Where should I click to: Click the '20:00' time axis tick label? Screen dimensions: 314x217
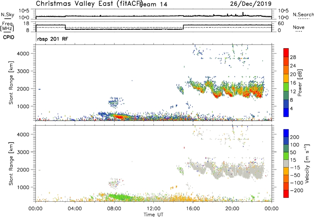[x=232, y=209]
